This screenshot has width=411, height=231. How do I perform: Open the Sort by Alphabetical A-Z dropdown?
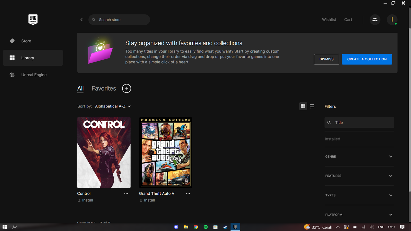pos(113,106)
